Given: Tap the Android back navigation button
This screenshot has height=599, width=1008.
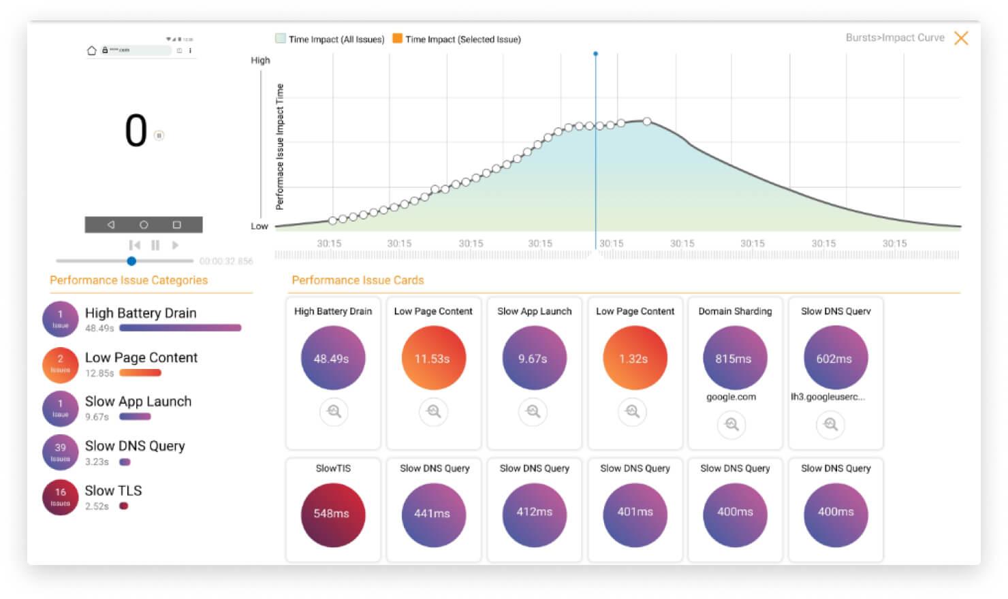Looking at the screenshot, I should pyautogui.click(x=111, y=224).
